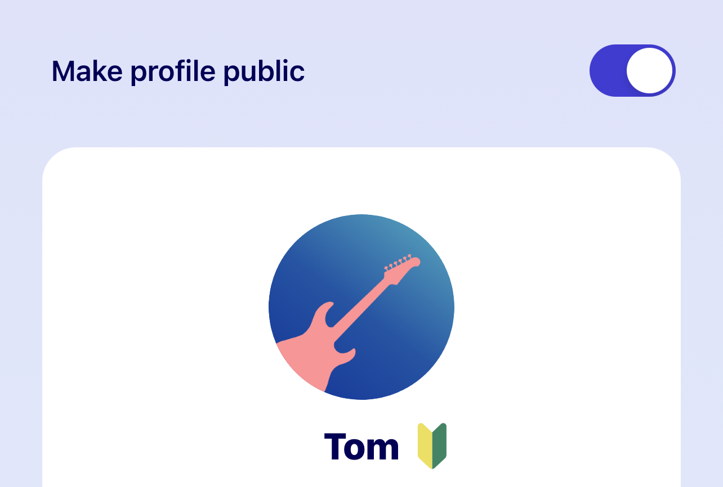Click the white knob of the public toggle

point(649,71)
